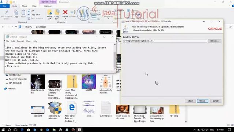Click the battery icon in system tray
Image resolution: width=234 pixels, height=132 pixels.
pos(199,130)
